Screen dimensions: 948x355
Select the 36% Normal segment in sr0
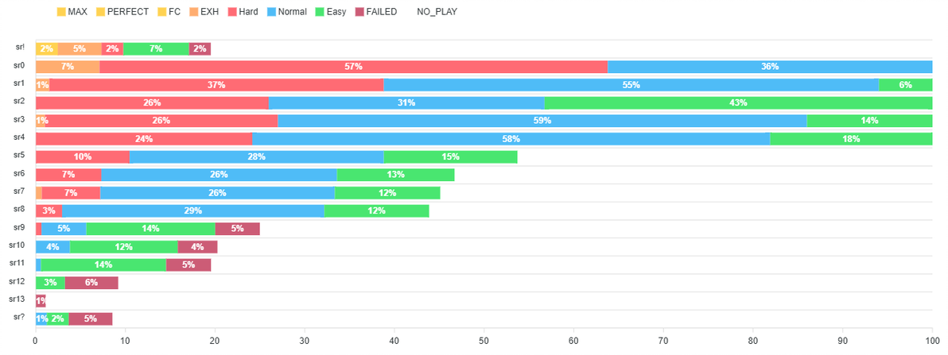pos(770,67)
